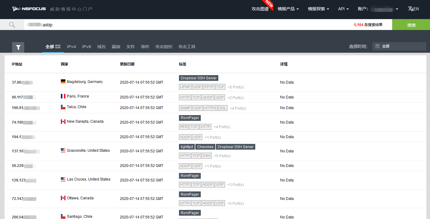This screenshot has height=219, width=430.
Task: Click the magnifier search icon
Action: pos(12,25)
